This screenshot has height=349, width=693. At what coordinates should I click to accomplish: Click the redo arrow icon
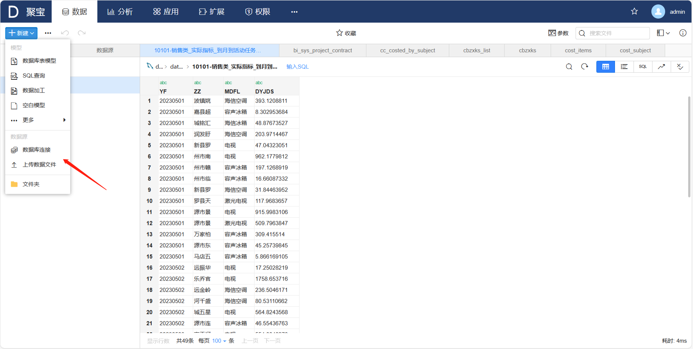click(82, 33)
